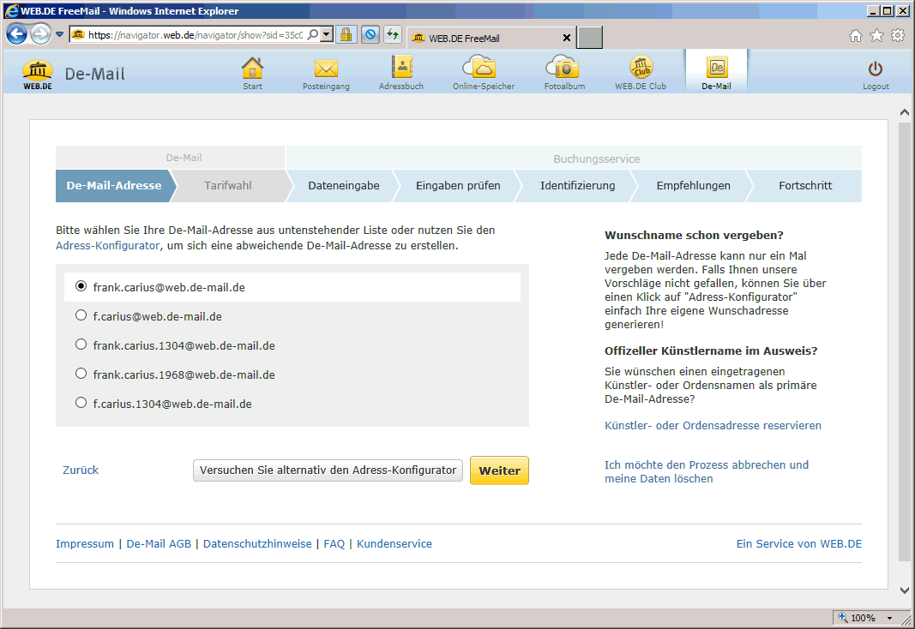Click the zoom level magnifier icon

[843, 617]
